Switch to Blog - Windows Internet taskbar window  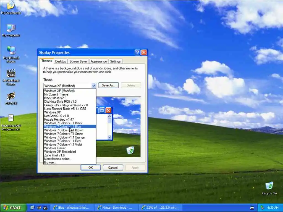tap(72, 208)
